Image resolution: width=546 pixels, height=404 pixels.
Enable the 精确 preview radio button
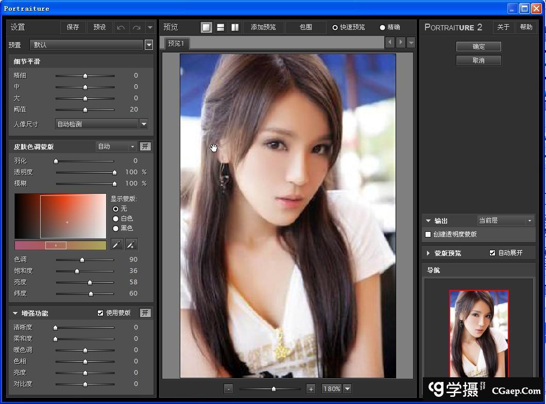383,27
